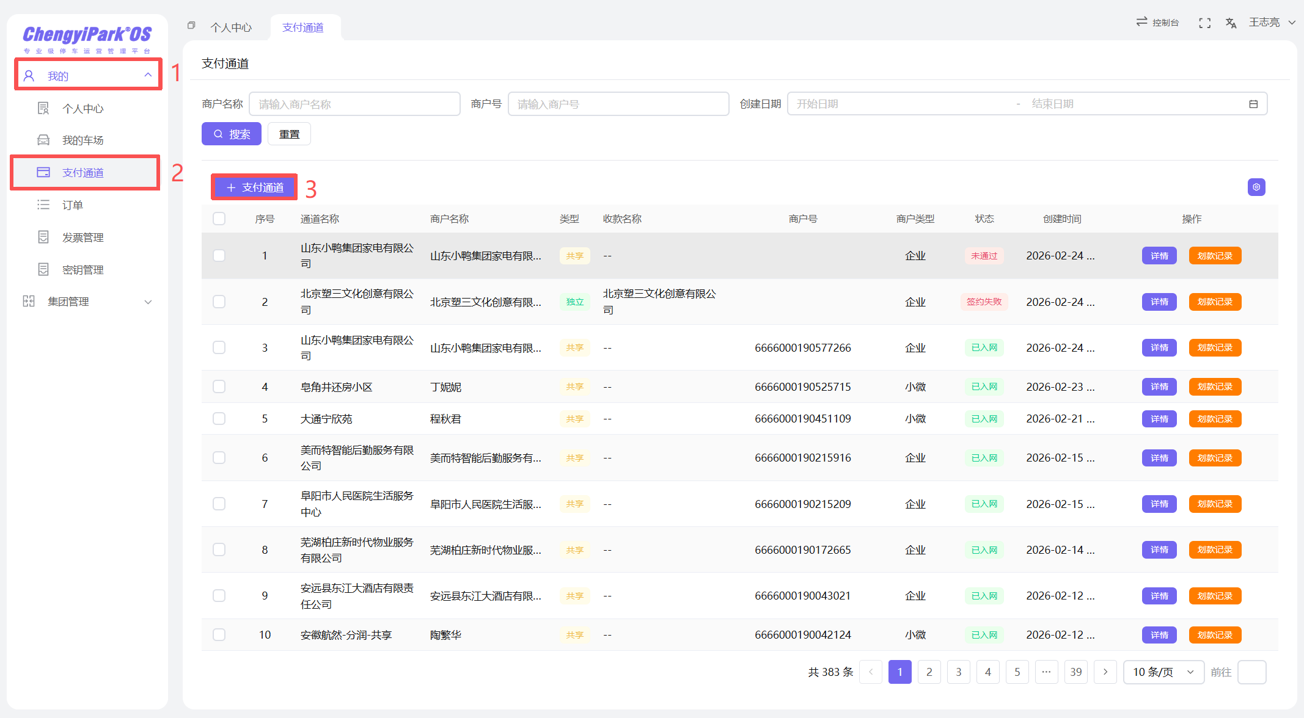Click the 搜索 search button
Viewport: 1304px width, 718px height.
[232, 134]
